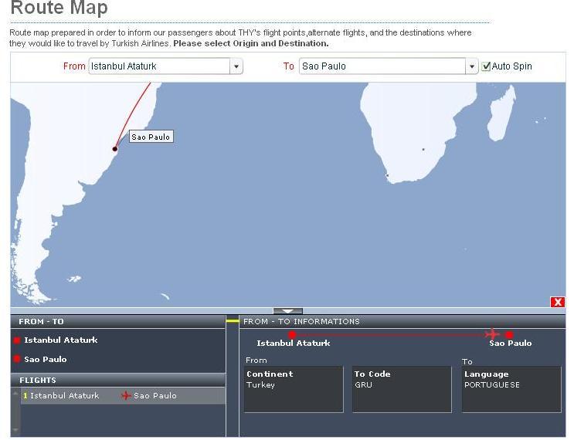This screenshot has height=440, width=574.
Task: Click red airplane on route line
Action: [x=492, y=334]
